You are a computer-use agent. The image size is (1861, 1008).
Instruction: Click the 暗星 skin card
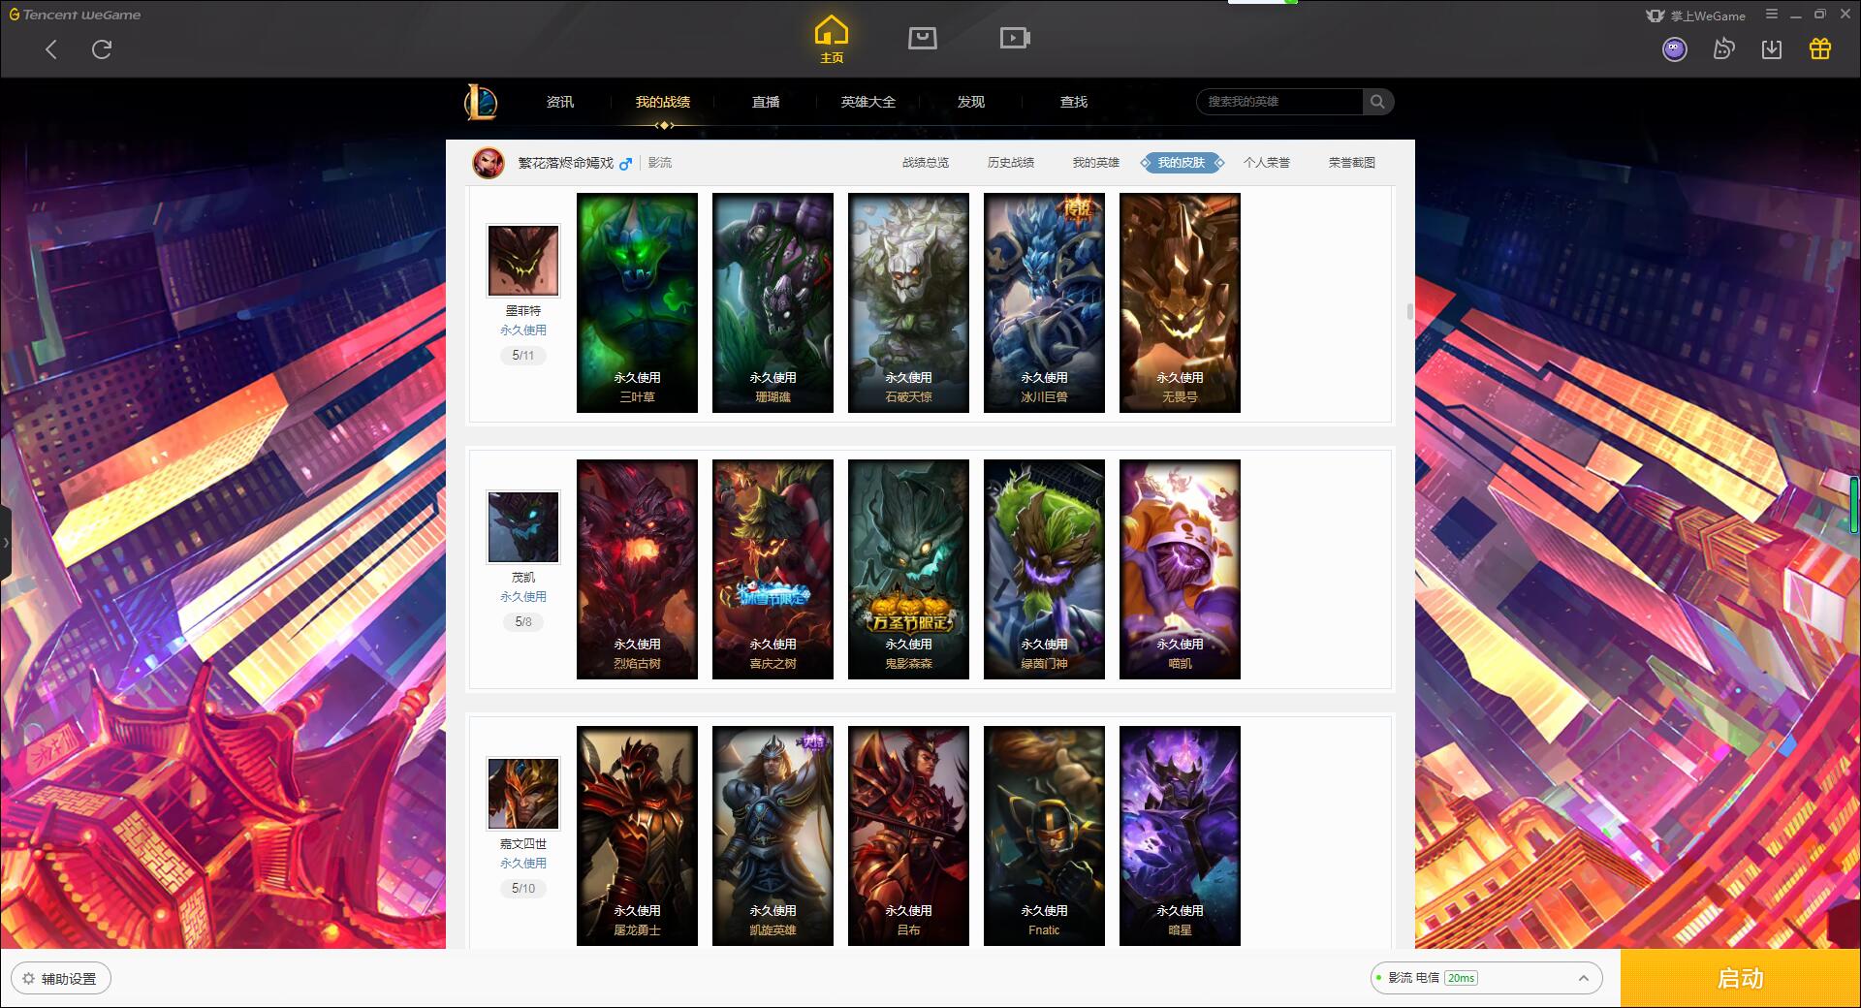point(1180,835)
